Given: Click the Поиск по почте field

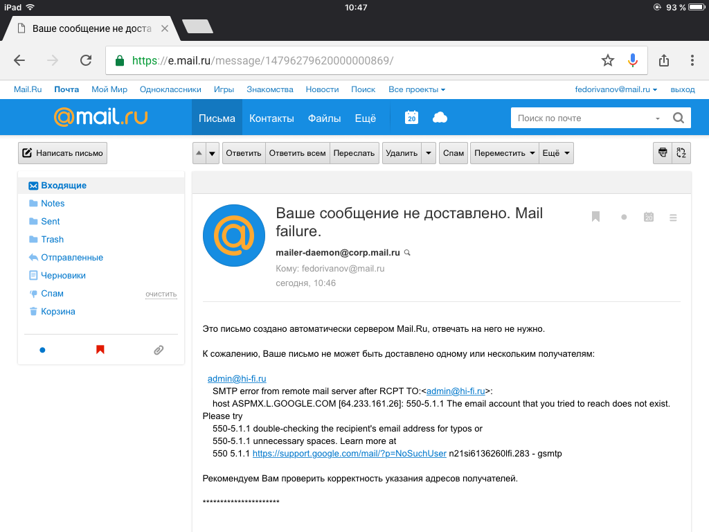Looking at the screenshot, I should [582, 118].
